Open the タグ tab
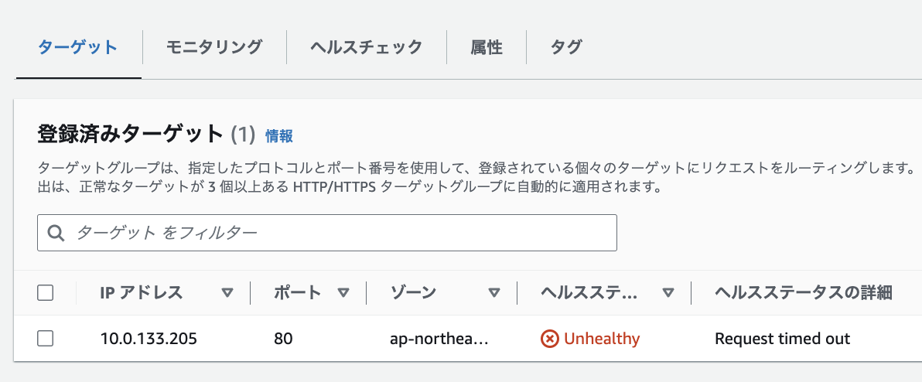The height and width of the screenshot is (382, 922). [x=566, y=48]
